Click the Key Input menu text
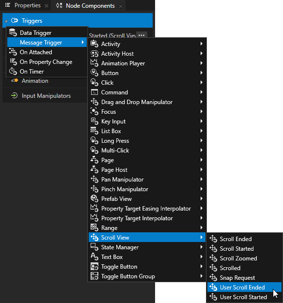The width and height of the screenshot is (283, 303). click(x=113, y=121)
